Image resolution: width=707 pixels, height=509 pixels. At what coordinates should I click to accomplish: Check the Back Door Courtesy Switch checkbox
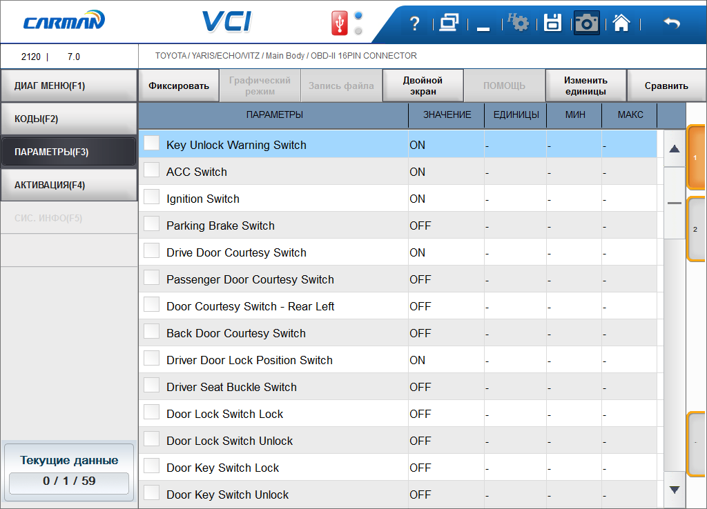tap(151, 332)
